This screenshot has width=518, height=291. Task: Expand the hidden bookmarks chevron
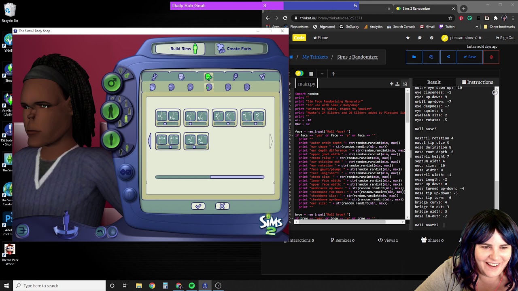(476, 27)
